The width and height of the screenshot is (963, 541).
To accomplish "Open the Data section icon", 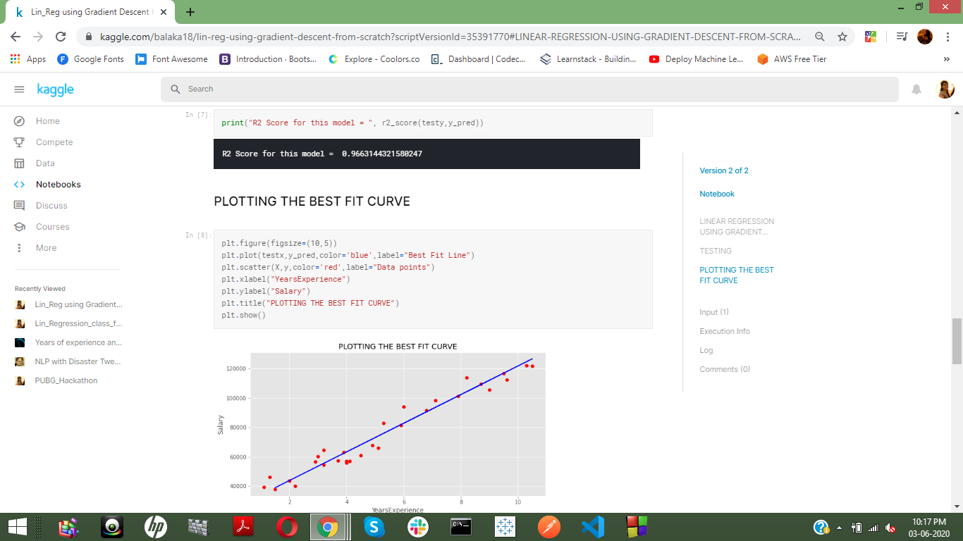I will coord(18,163).
